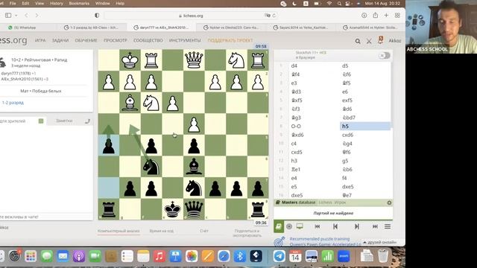
Task: Jump to the first move of the game
Action: 318,226
